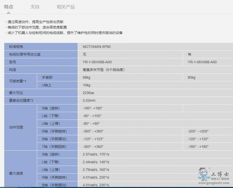
Task: Click the 手首部 sub-label
Action: tap(57, 77)
